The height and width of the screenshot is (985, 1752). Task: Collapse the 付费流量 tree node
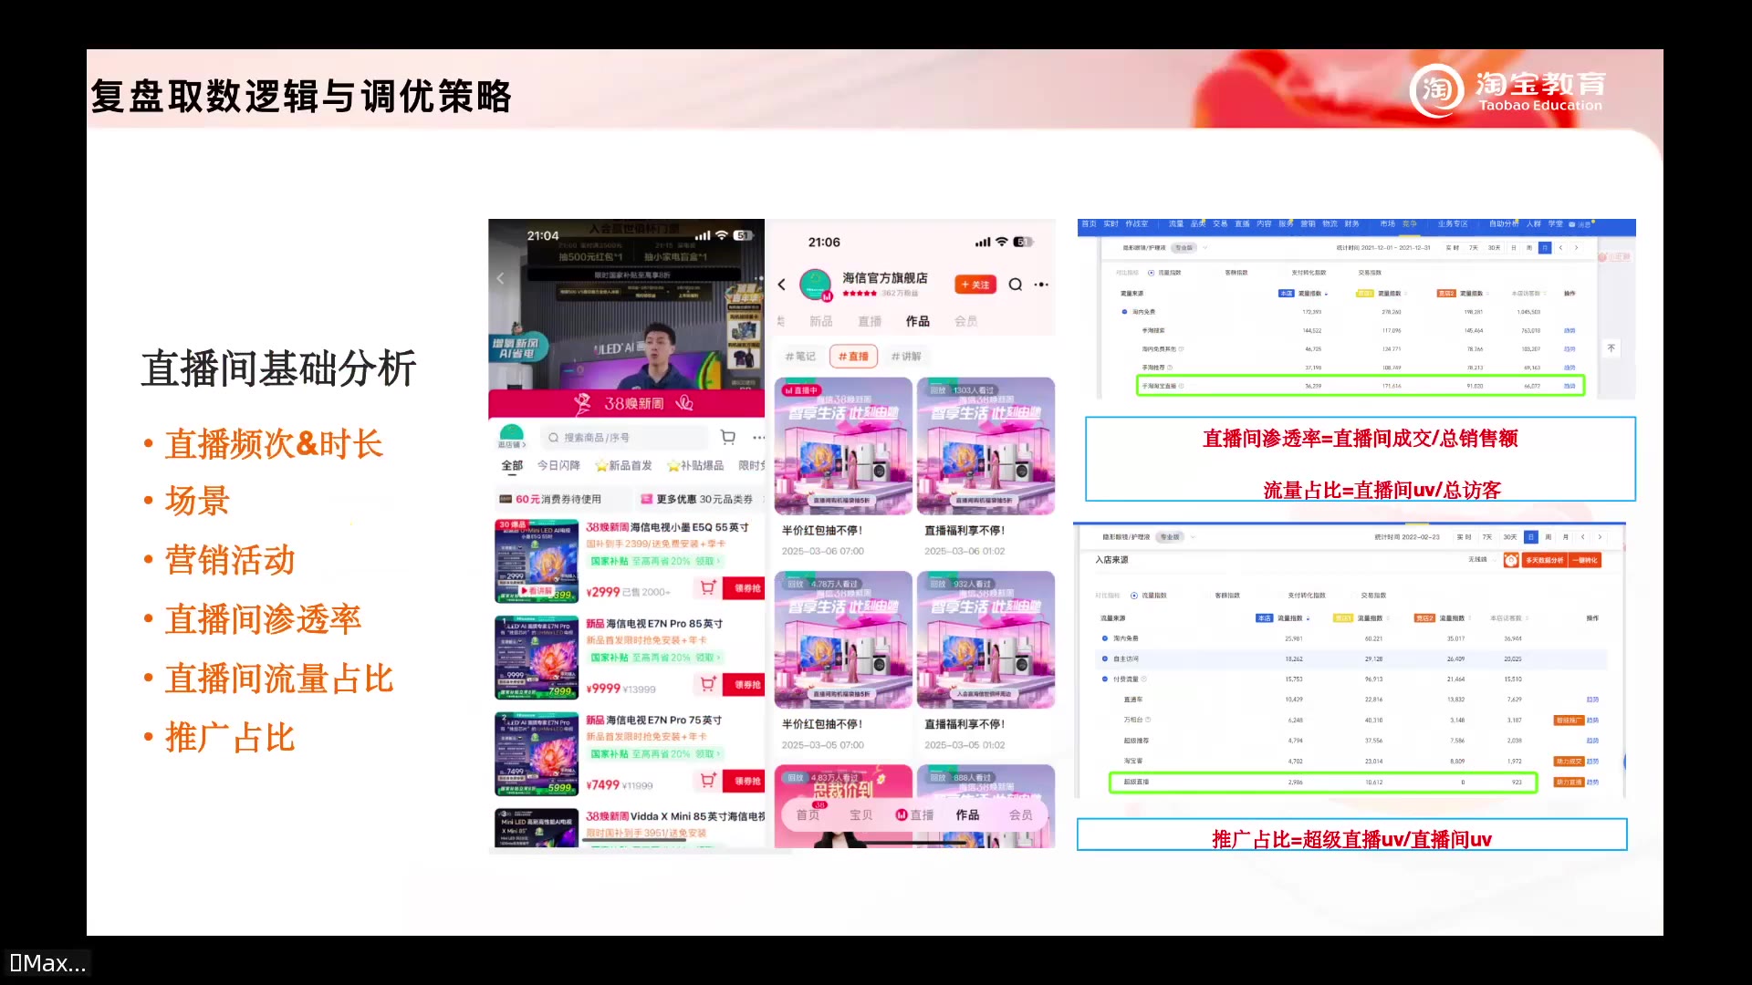pos(1104,679)
